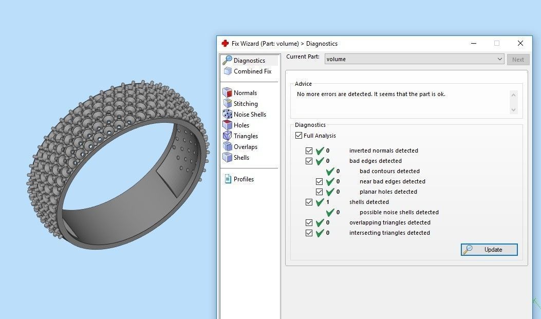Toggle planar holes detected checkbox

319,192
